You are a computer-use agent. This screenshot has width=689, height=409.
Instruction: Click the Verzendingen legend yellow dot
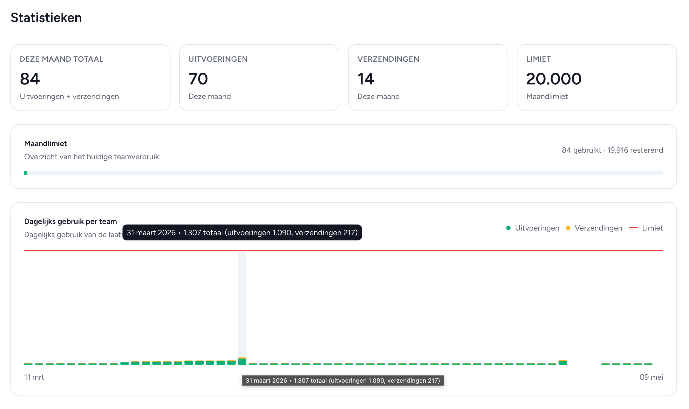568,228
